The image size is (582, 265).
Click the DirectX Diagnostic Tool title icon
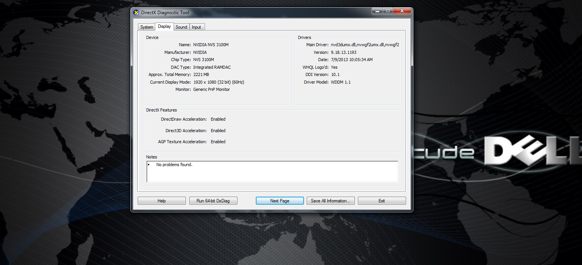[x=136, y=13]
